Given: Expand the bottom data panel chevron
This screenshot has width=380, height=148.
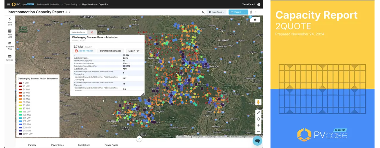Looking at the screenshot, I should tap(139, 139).
